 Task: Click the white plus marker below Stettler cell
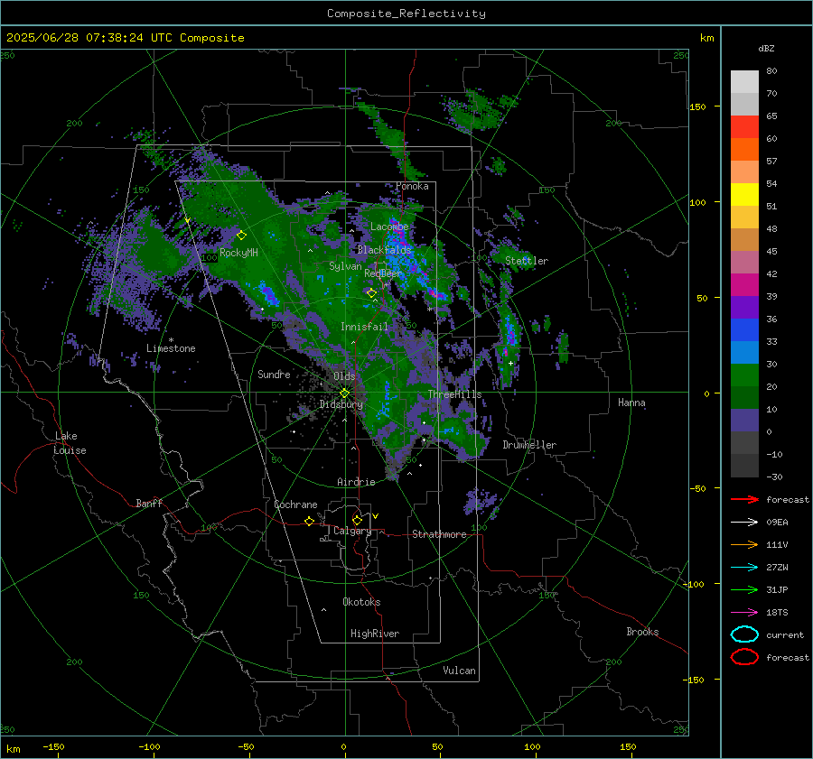[x=510, y=363]
